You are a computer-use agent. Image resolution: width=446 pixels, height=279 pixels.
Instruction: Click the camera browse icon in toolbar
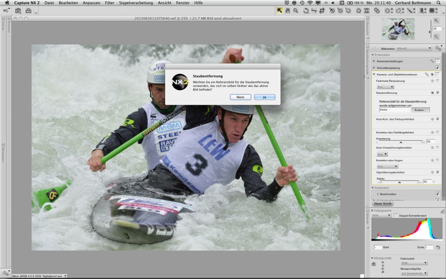pos(18,10)
